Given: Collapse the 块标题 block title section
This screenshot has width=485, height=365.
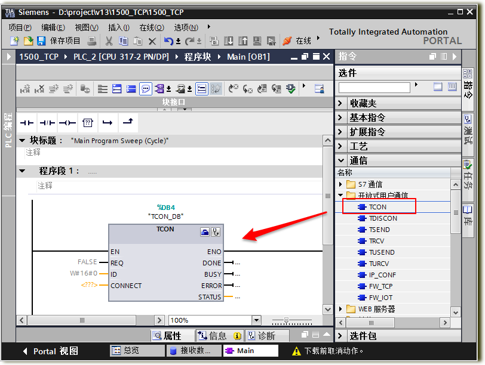Looking at the screenshot, I should tap(22, 141).
